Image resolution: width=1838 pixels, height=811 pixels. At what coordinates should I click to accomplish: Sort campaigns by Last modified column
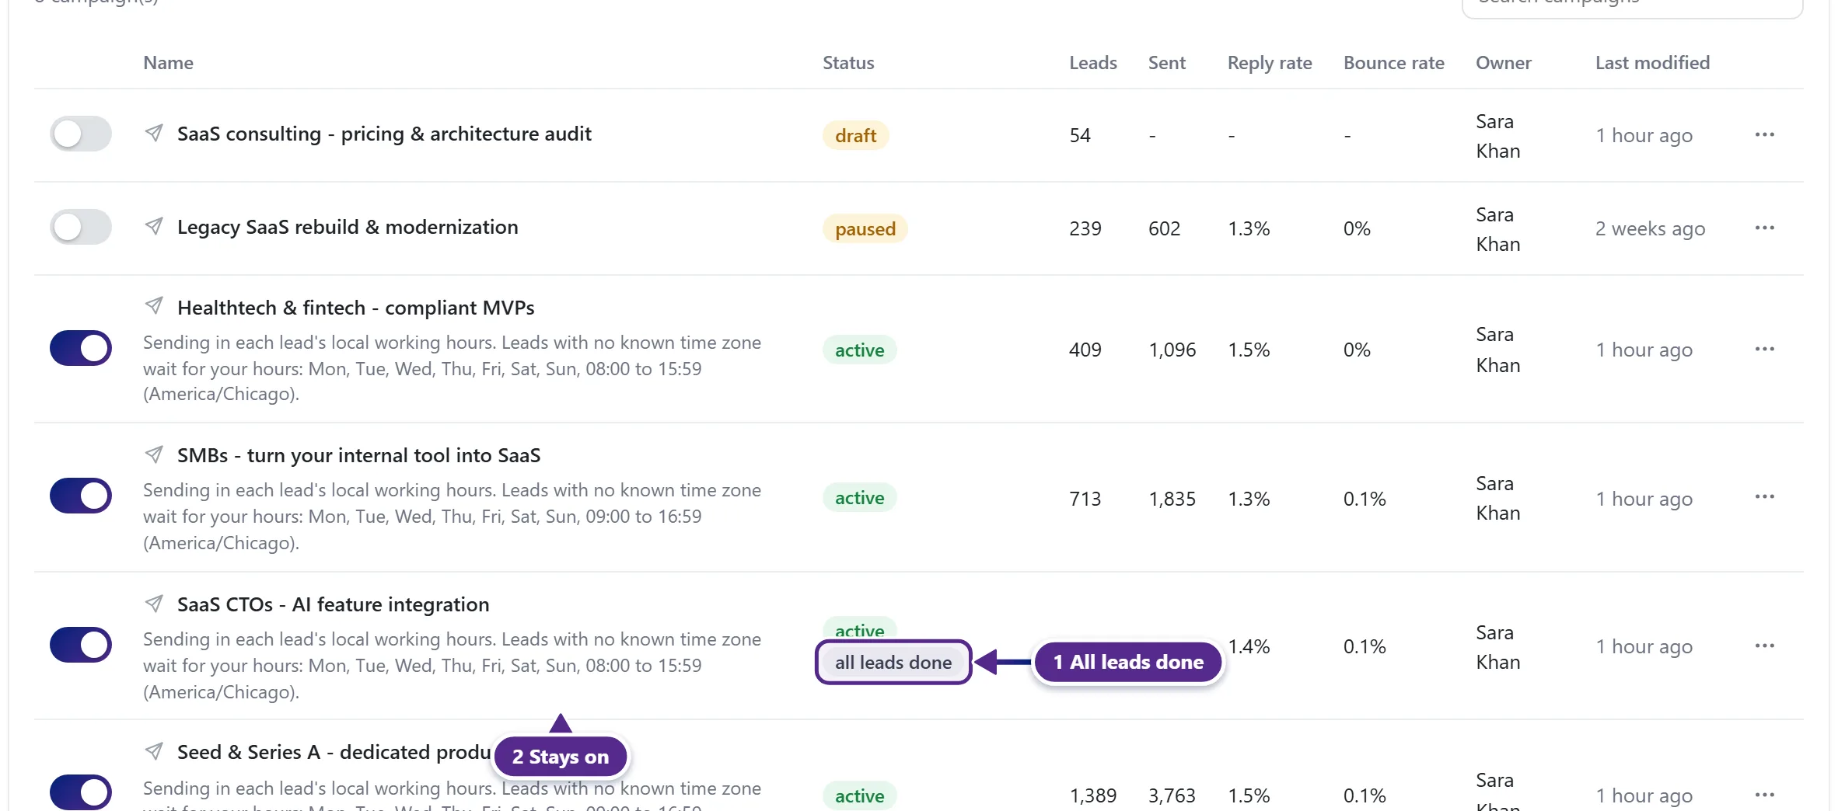[1652, 63]
